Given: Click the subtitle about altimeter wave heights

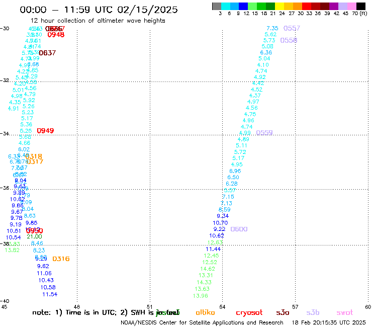Looking at the screenshot, I should (x=98, y=21).
